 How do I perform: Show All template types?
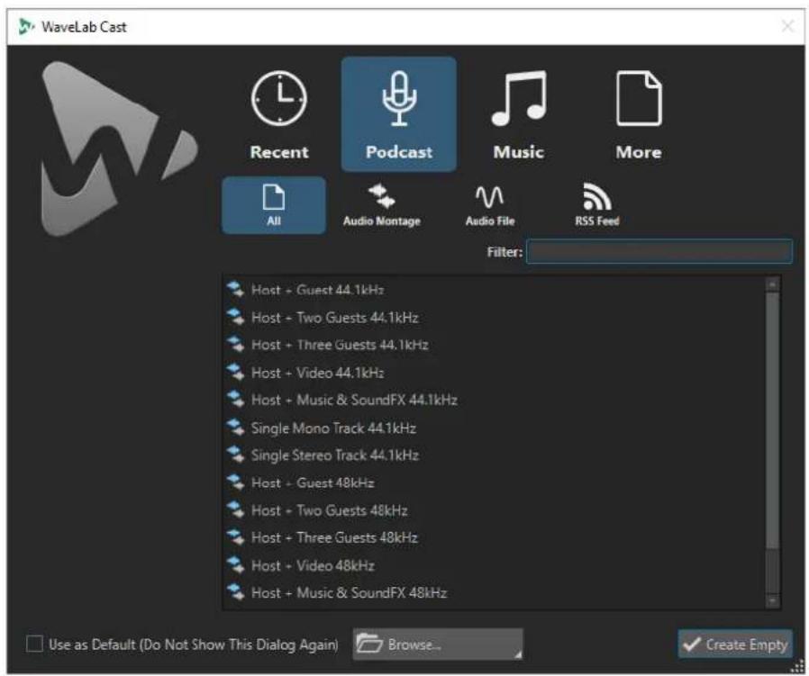pyautogui.click(x=274, y=205)
